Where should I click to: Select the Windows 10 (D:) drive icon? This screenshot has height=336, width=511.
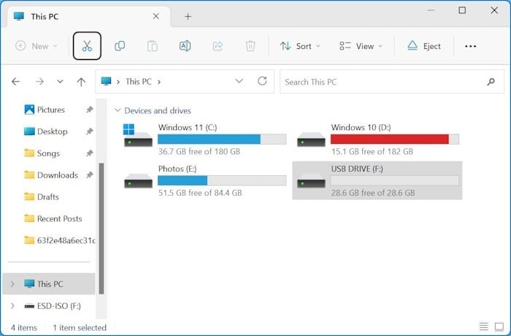click(311, 140)
